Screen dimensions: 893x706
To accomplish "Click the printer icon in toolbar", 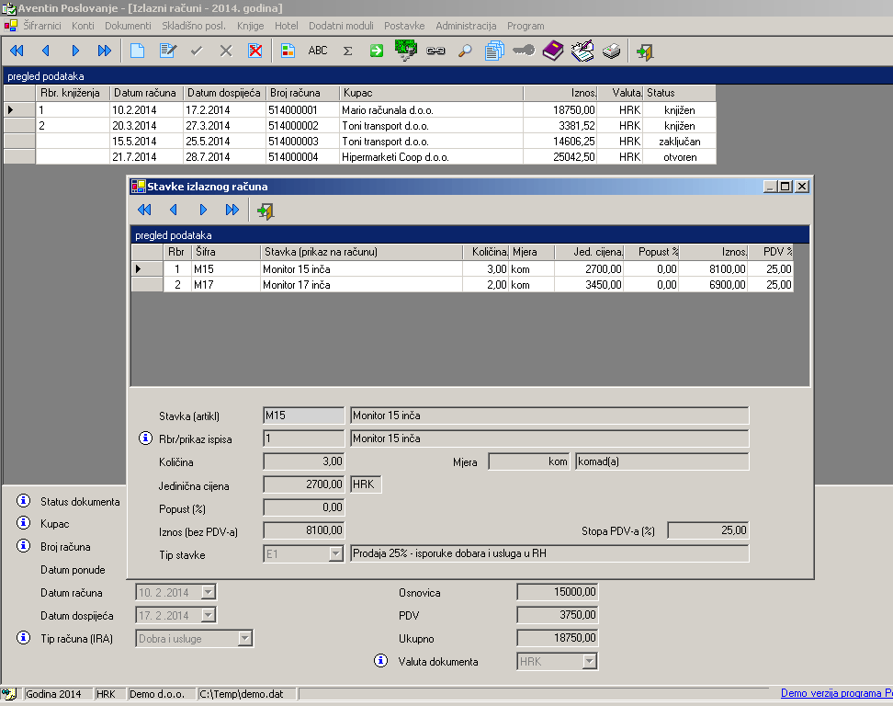I will pyautogui.click(x=611, y=51).
